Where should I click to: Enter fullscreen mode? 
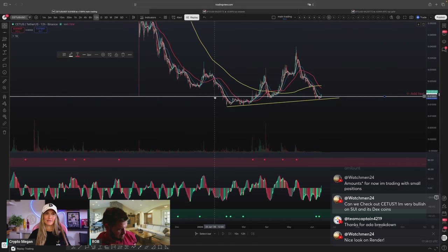(x=405, y=17)
